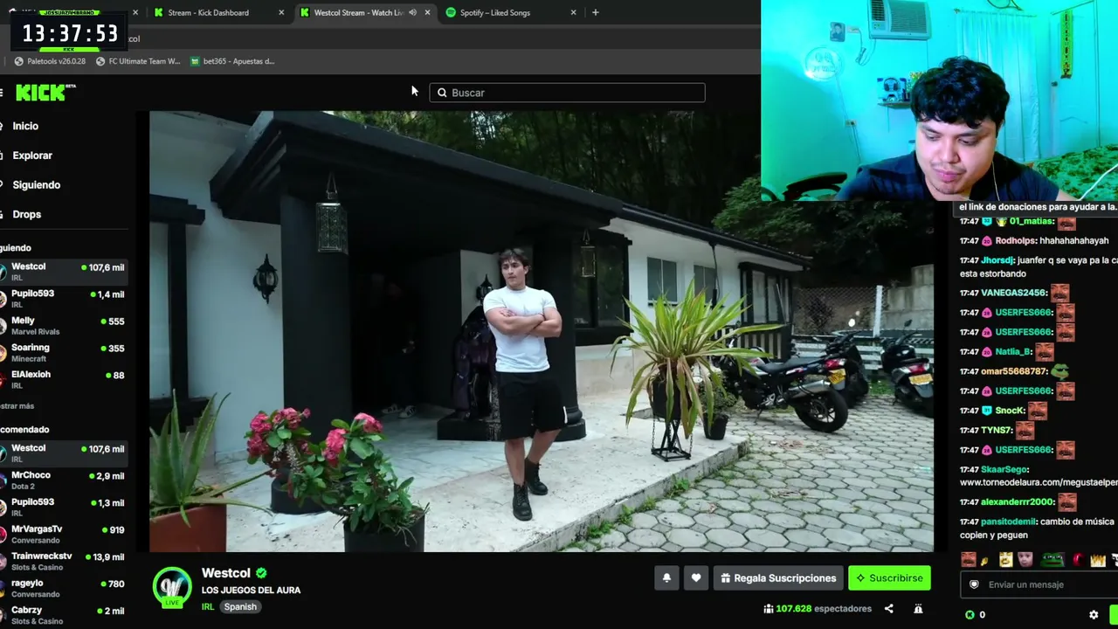Expand followed list with Mostrar más

(17, 406)
